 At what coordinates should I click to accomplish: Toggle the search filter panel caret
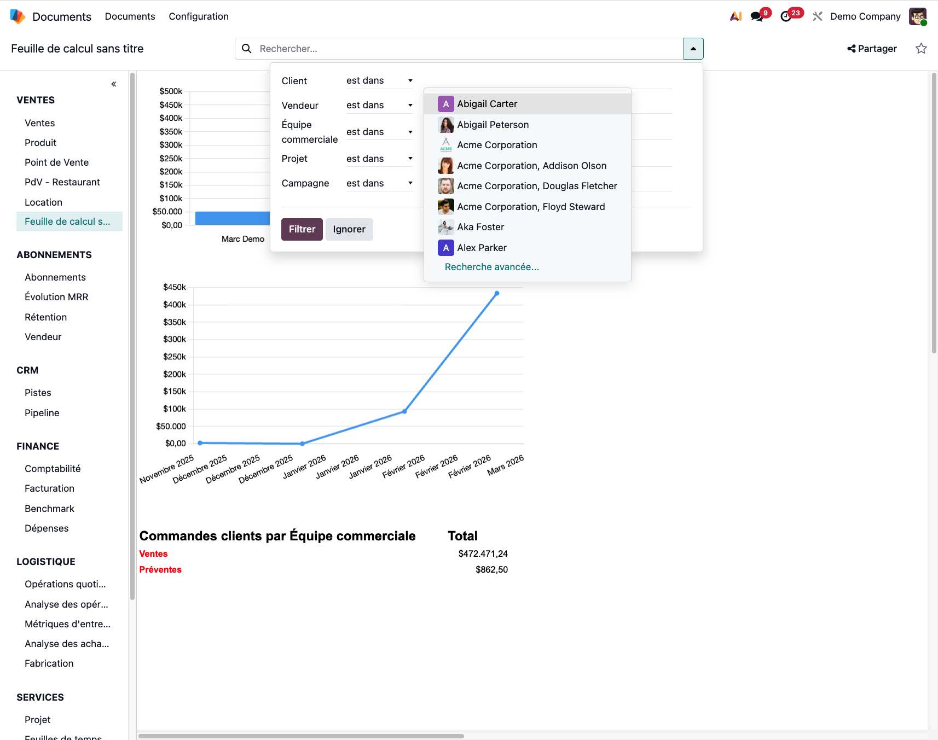point(693,49)
